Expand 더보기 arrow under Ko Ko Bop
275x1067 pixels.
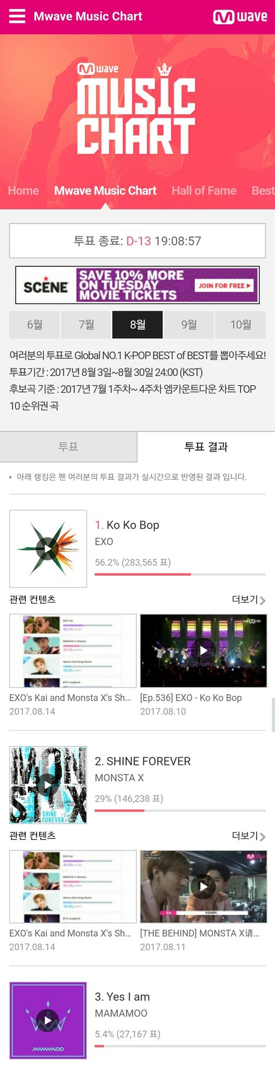[x=249, y=600]
